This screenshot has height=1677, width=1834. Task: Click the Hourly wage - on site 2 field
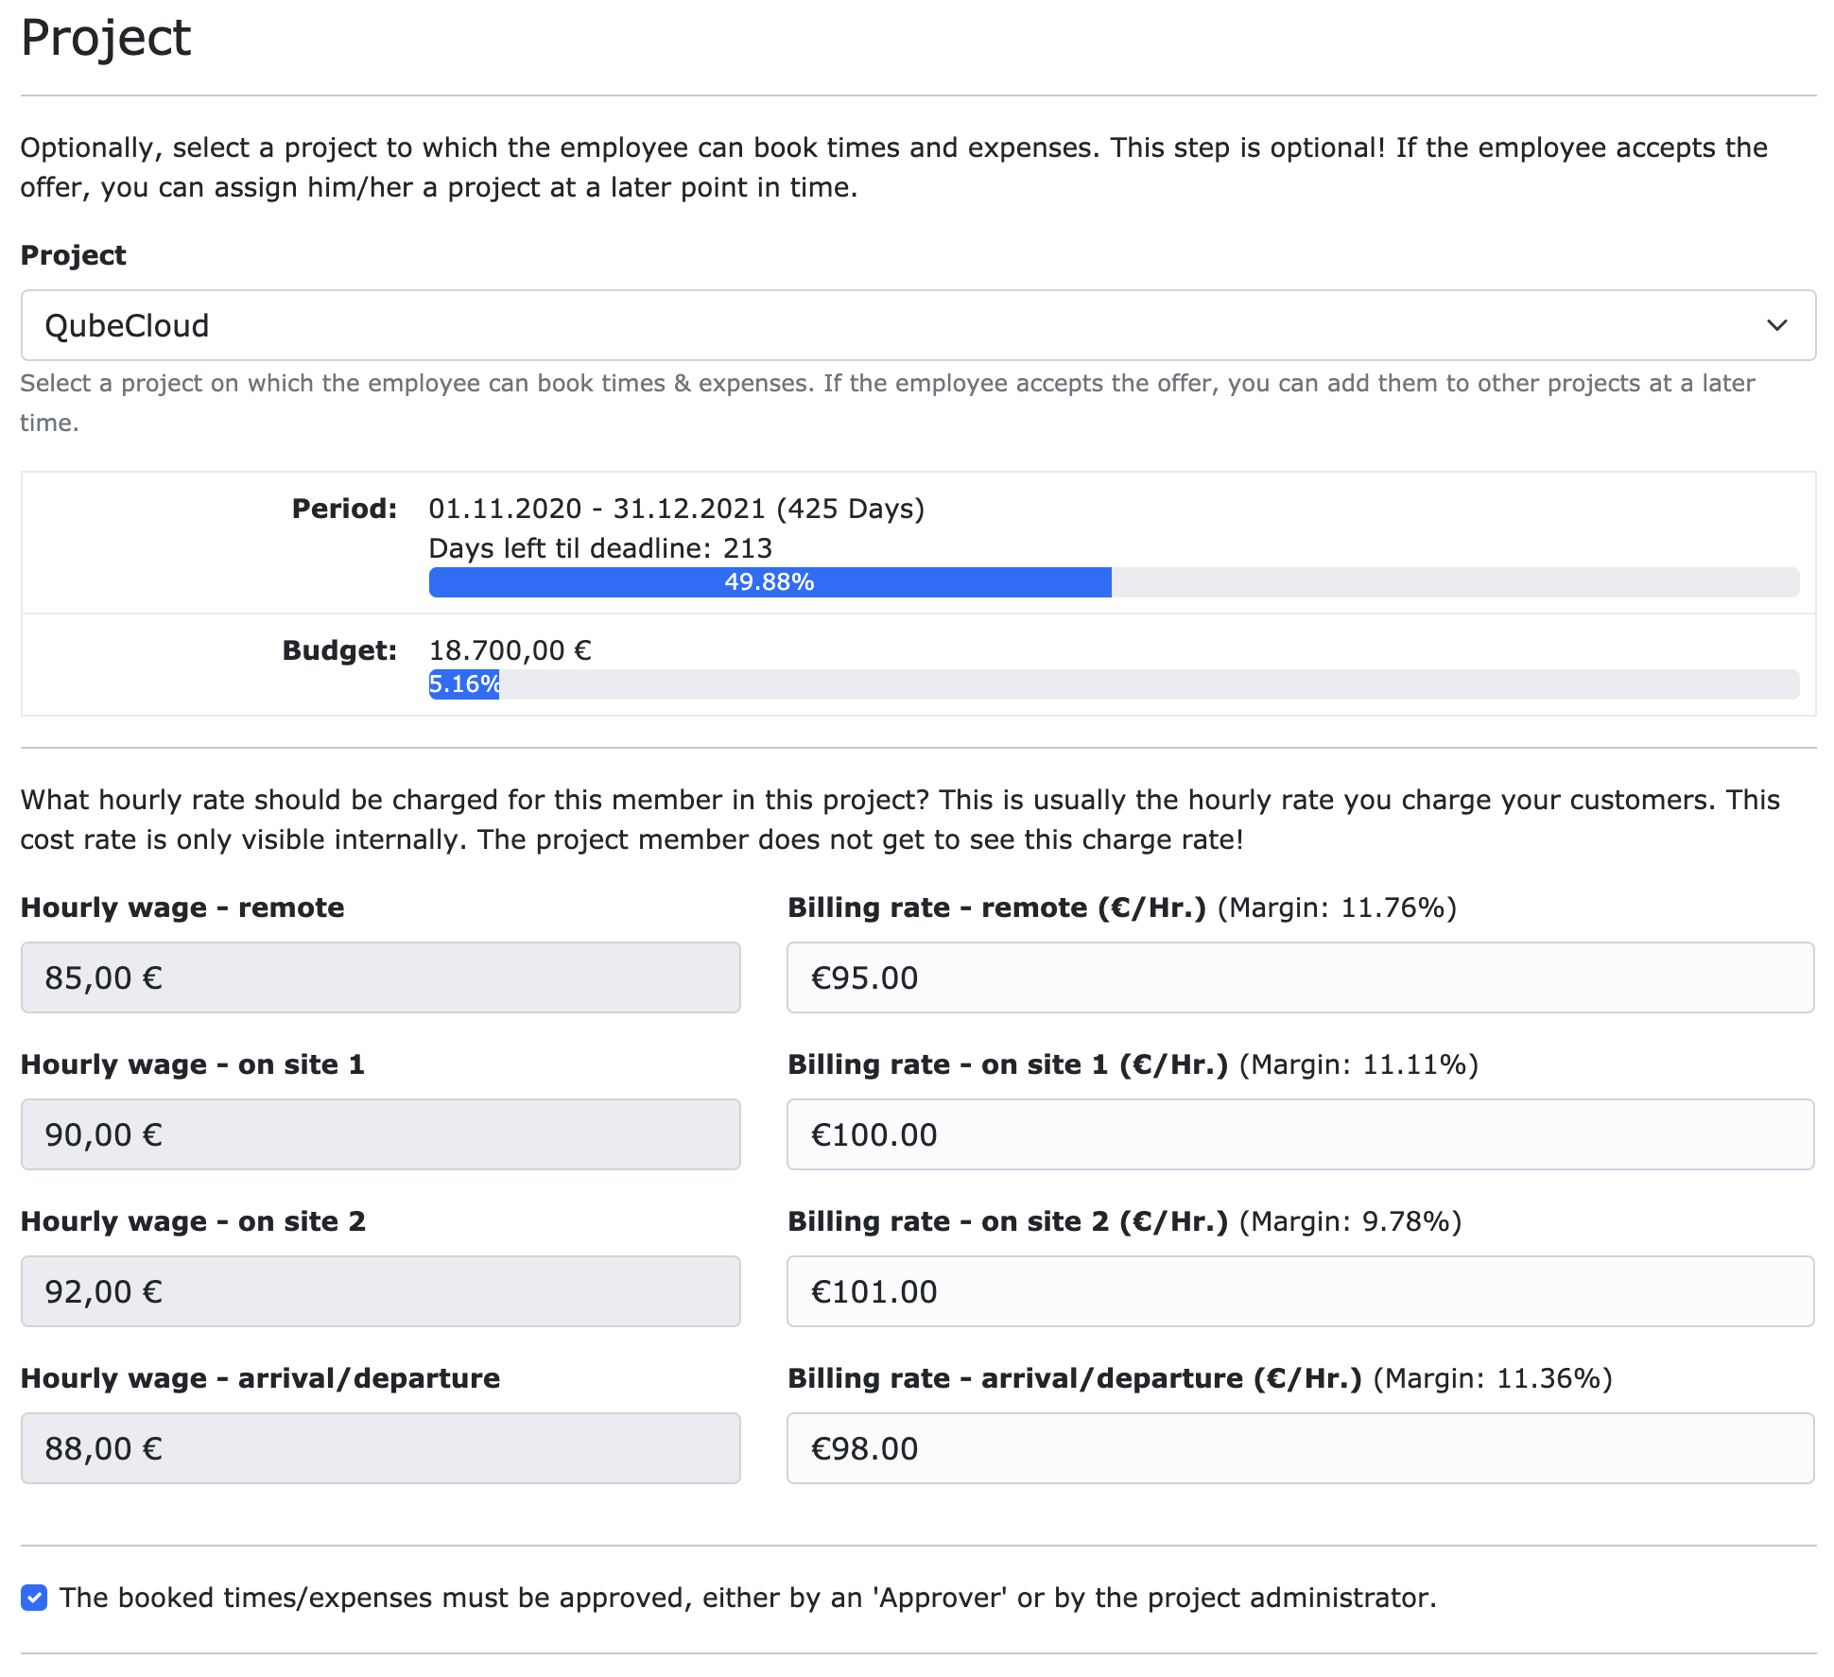[x=378, y=1291]
